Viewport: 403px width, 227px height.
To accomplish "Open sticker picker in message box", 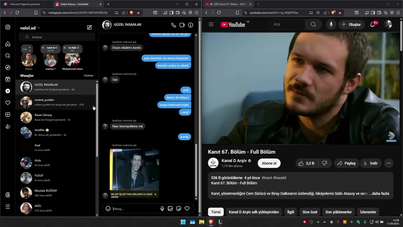I will coord(179,208).
